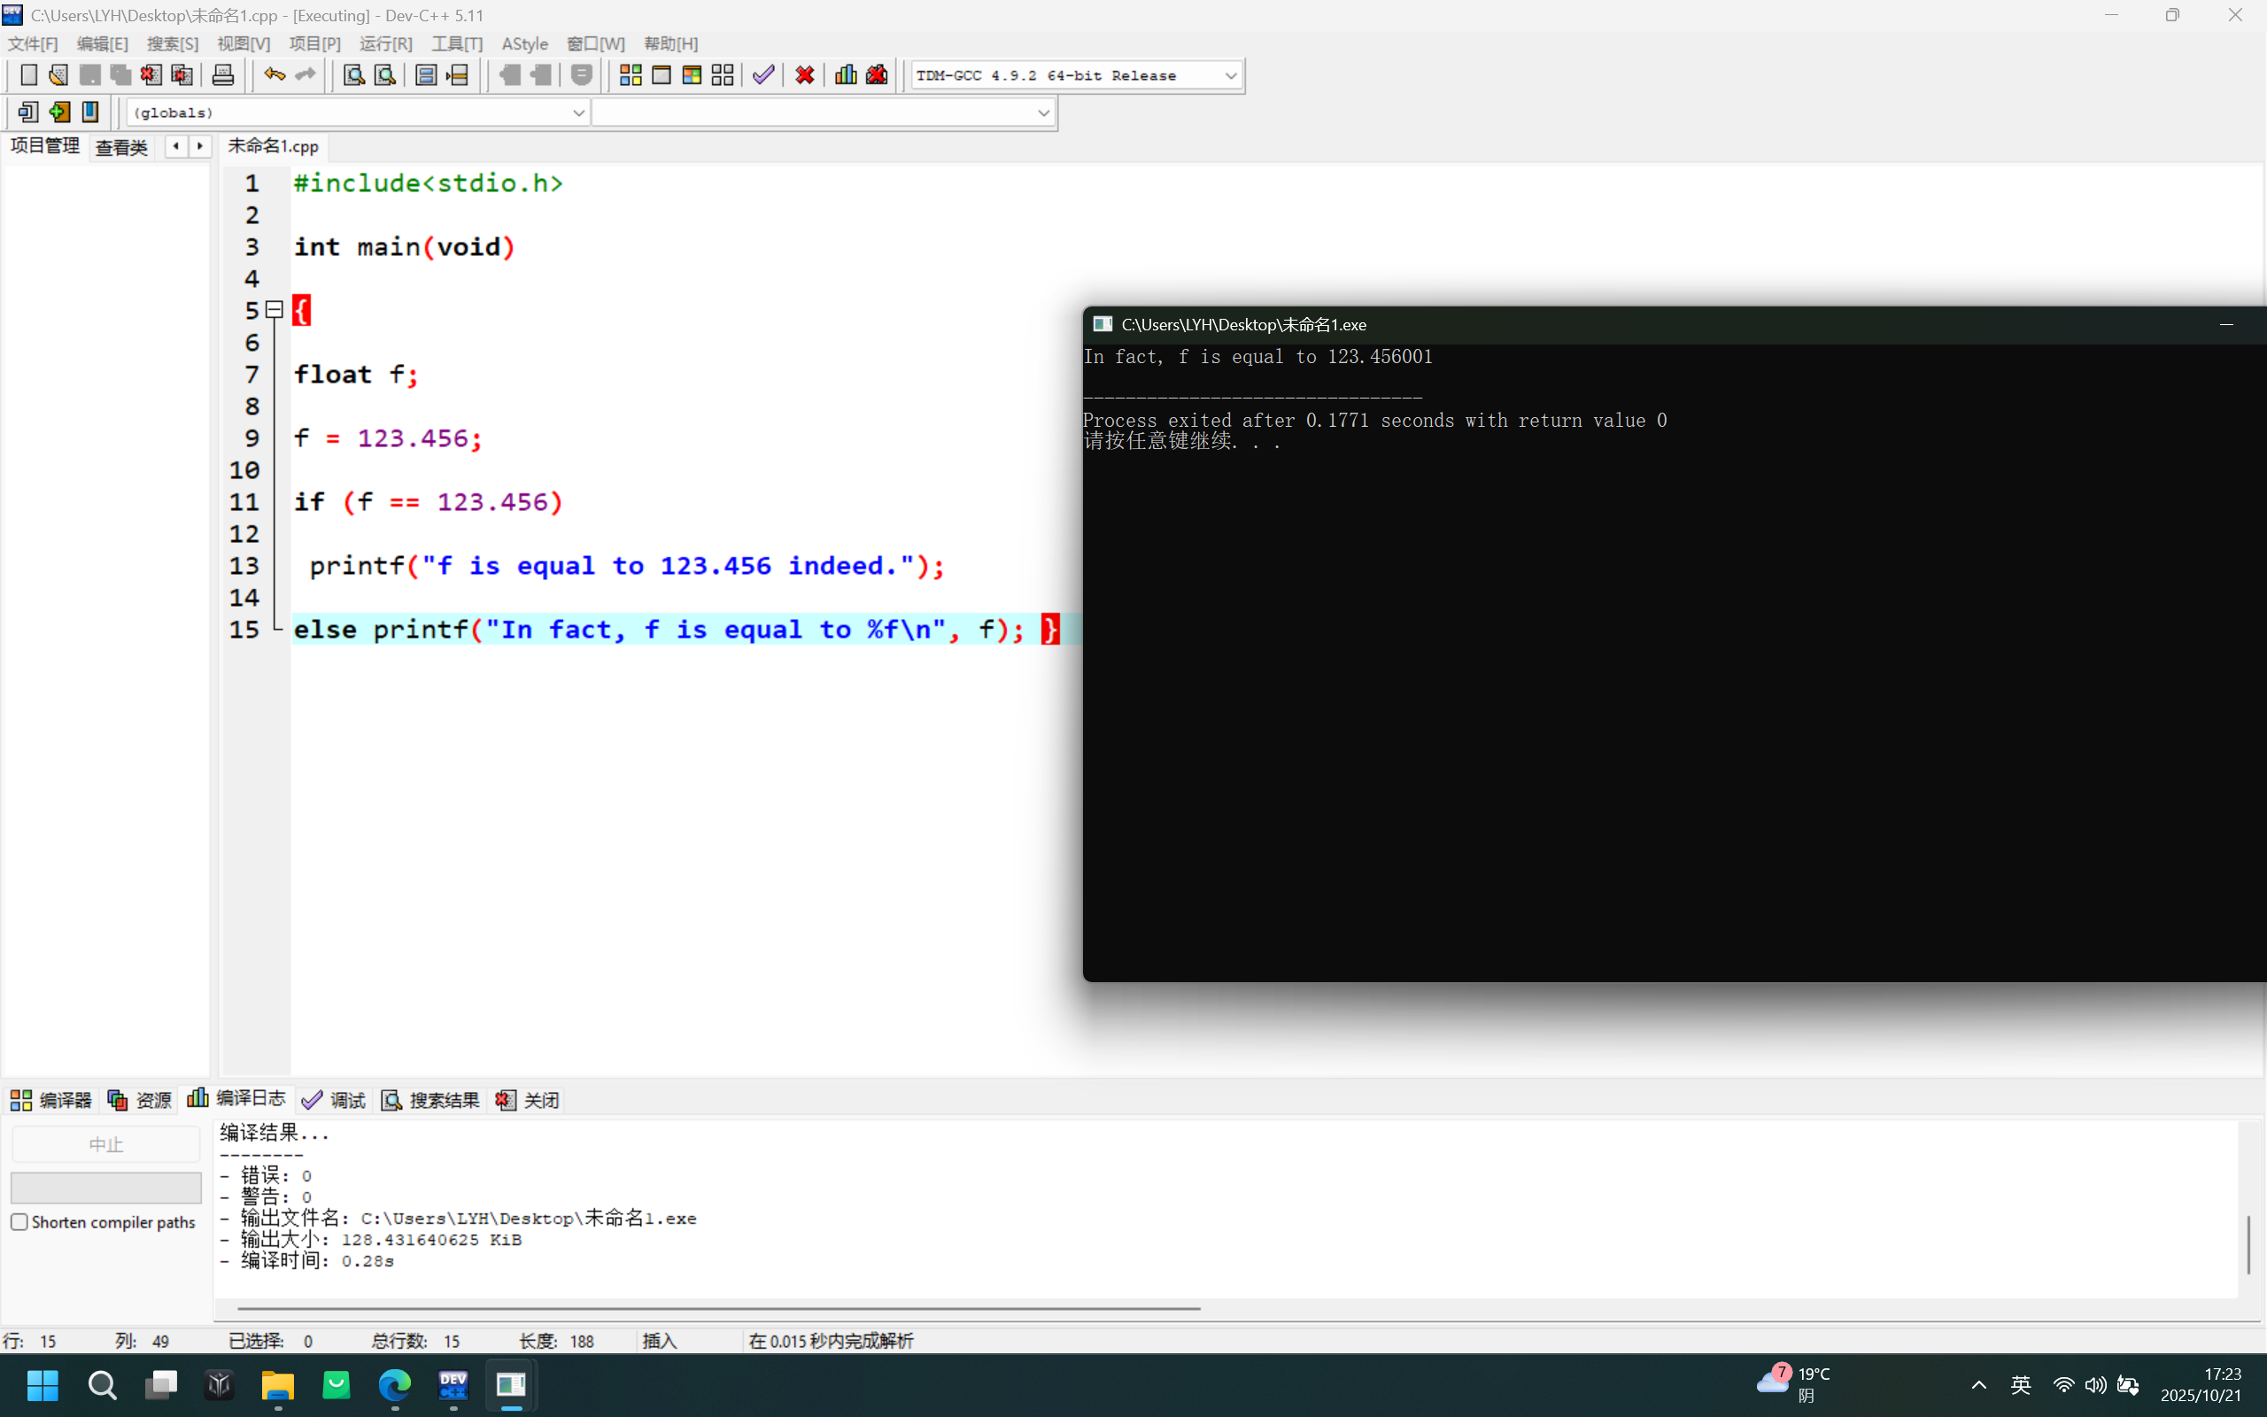Click the 关闭 button in bottom panel
Screen dimensions: 2267x1417
tap(528, 1100)
